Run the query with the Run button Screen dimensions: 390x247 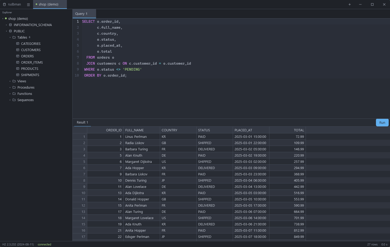(x=382, y=122)
